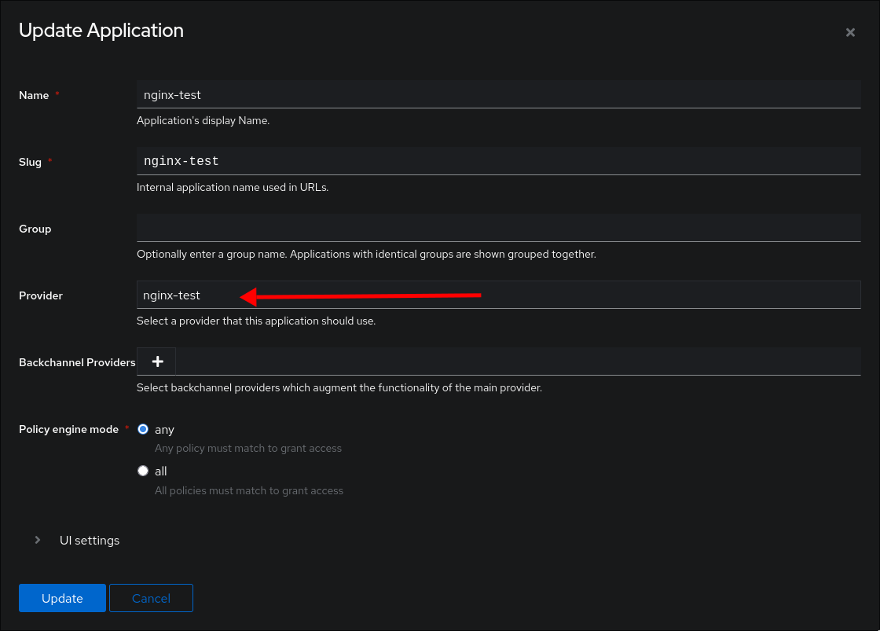Click the 'Slug' field label
This screenshot has height=631, width=880.
tap(31, 162)
